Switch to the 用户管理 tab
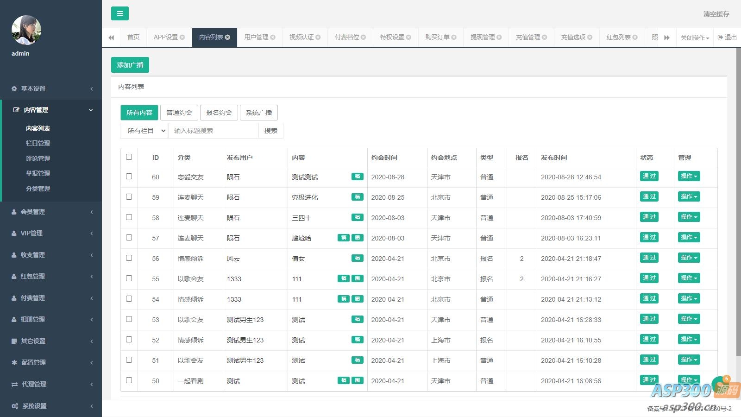Screen dimensions: 741x417 point(256,38)
